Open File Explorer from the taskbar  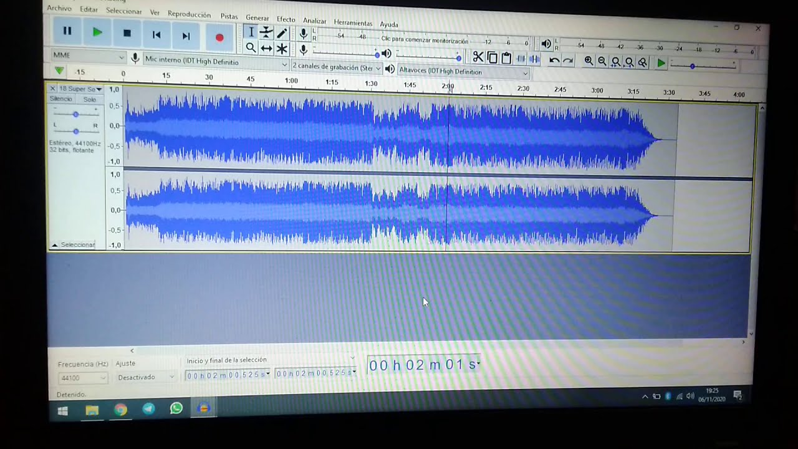point(92,410)
